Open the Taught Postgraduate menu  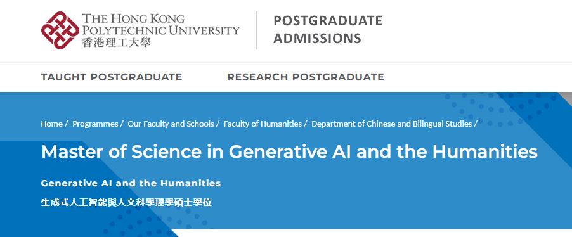[x=112, y=77]
